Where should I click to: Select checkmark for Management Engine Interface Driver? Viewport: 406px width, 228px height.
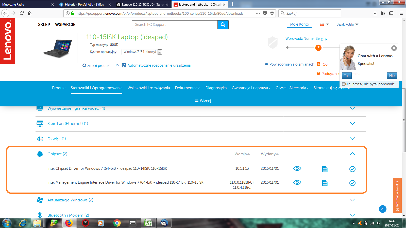[352, 183]
